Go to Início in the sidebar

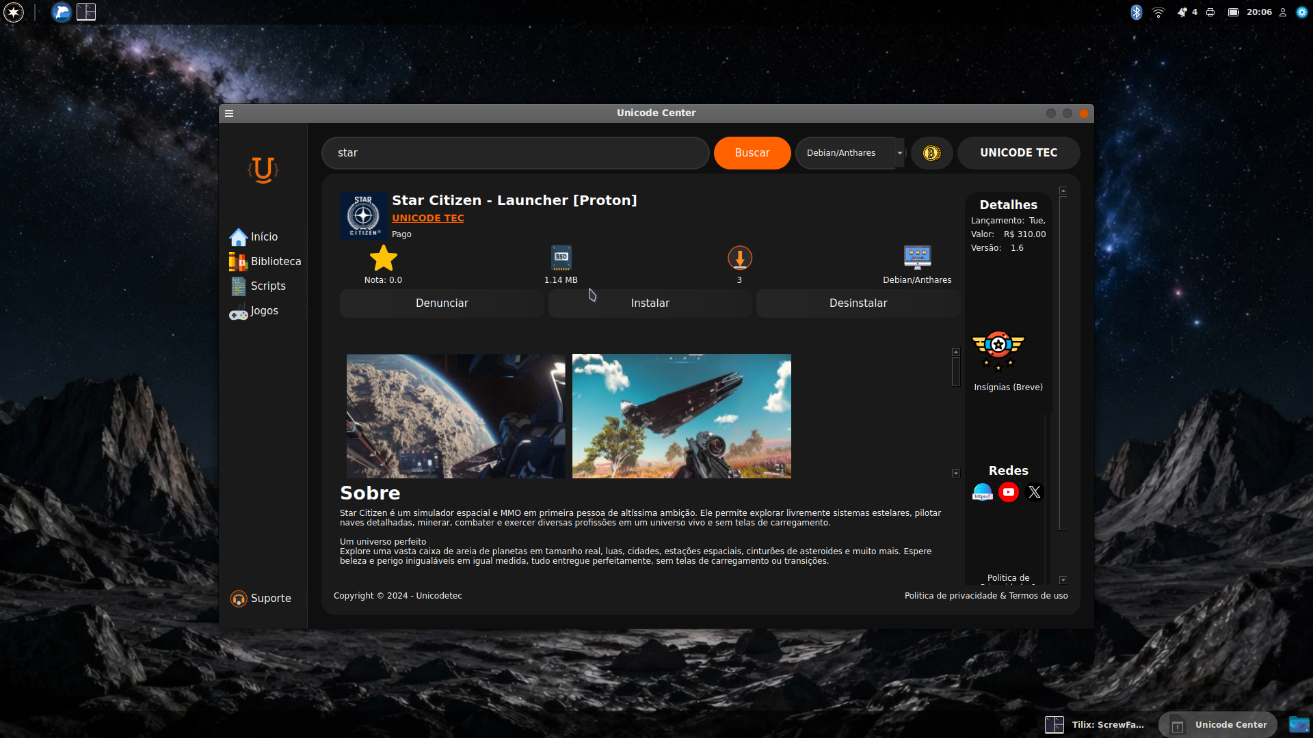(254, 236)
